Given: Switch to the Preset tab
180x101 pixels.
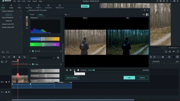Looking at the screenshot, I should coord(32,15).
